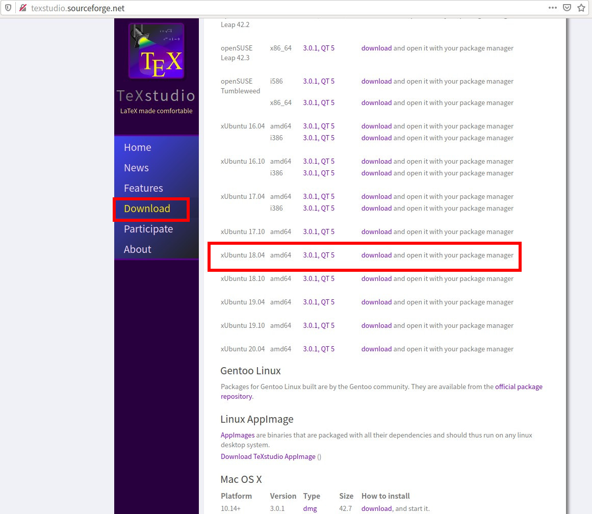The image size is (592, 514).
Task: Click 3.0.1, QT 5 for xUbuntu 19.04
Action: [x=319, y=302]
